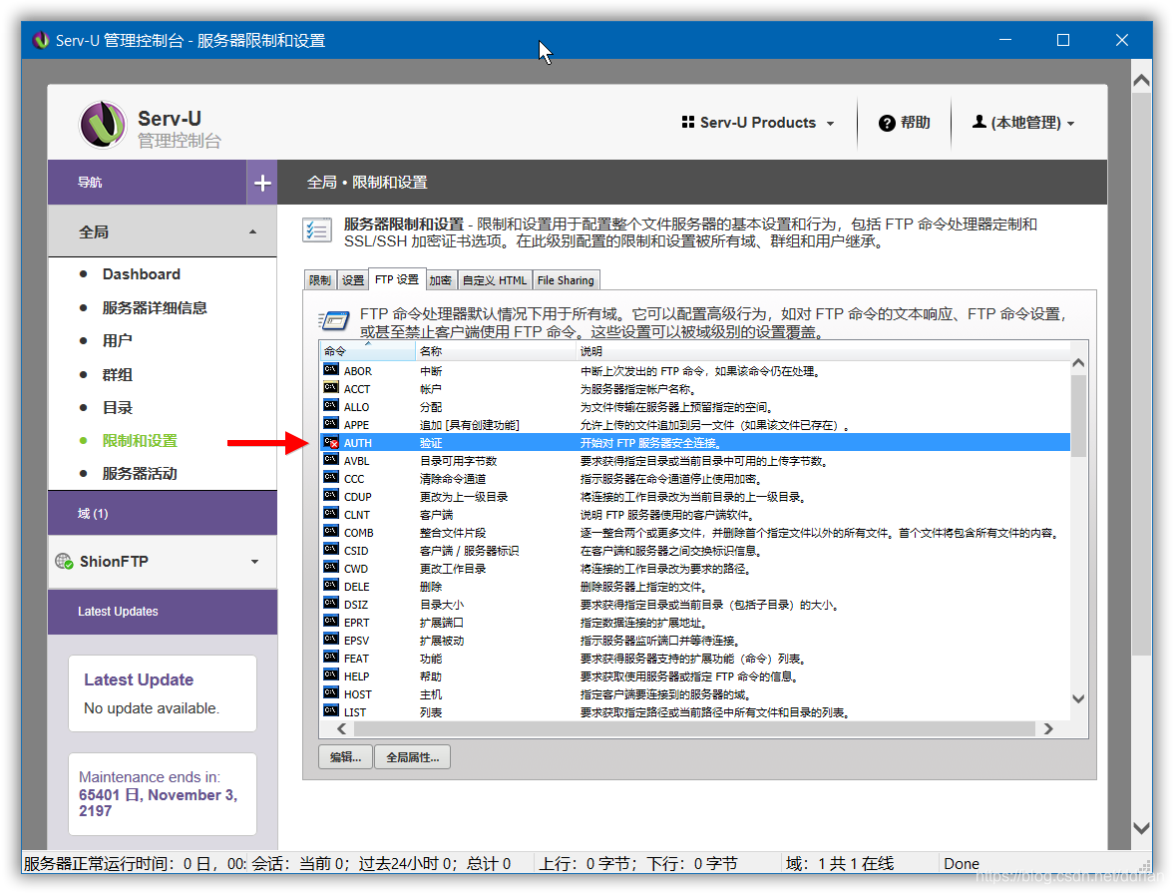Viewport: 1174px width, 895px height.
Task: Click the ACCT command icon
Action: 331,388
